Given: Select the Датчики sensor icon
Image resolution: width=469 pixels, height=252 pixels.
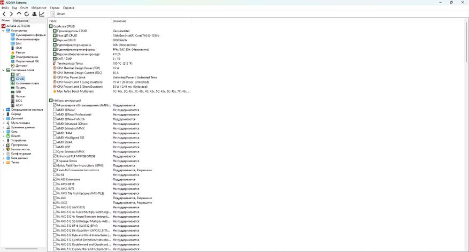Looking at the screenshot, I should coord(12,66).
